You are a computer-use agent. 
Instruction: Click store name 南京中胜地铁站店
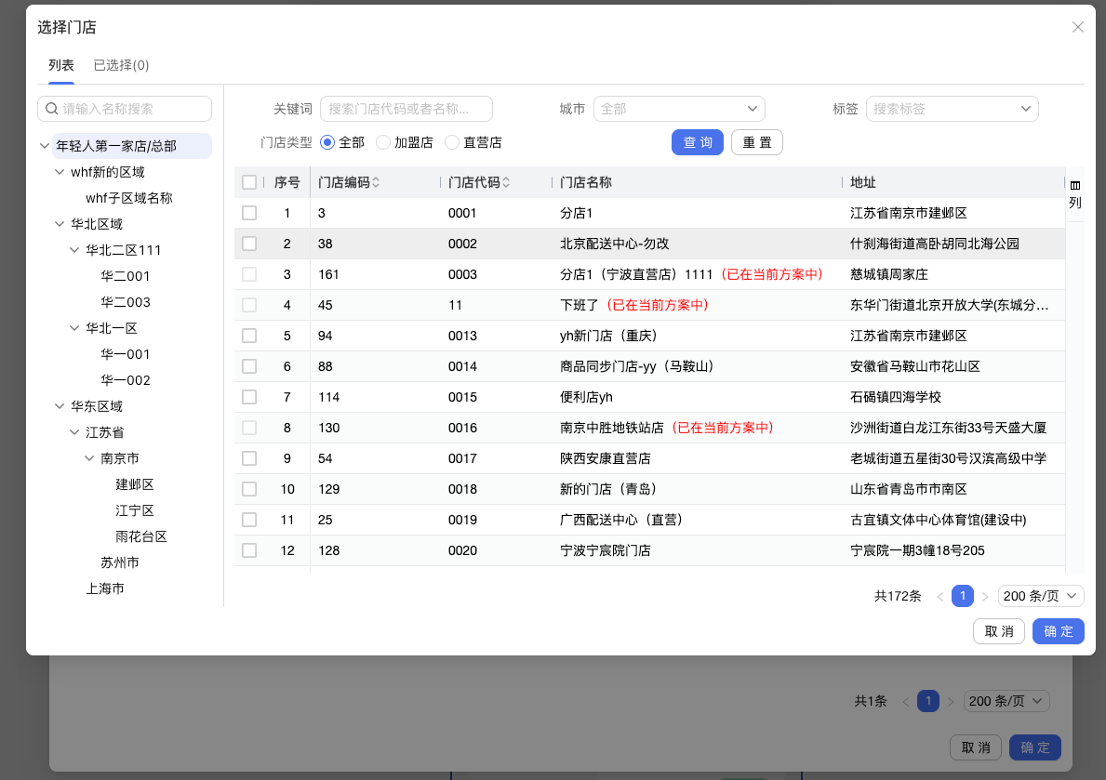pyautogui.click(x=611, y=428)
